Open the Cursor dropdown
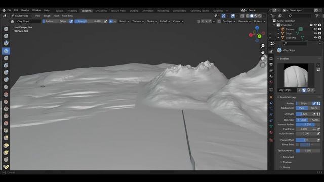Image resolution: width=324 pixels, height=182 pixels. tap(178, 21)
